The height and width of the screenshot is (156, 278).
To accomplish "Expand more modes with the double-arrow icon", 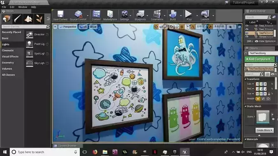I will click(48, 18).
